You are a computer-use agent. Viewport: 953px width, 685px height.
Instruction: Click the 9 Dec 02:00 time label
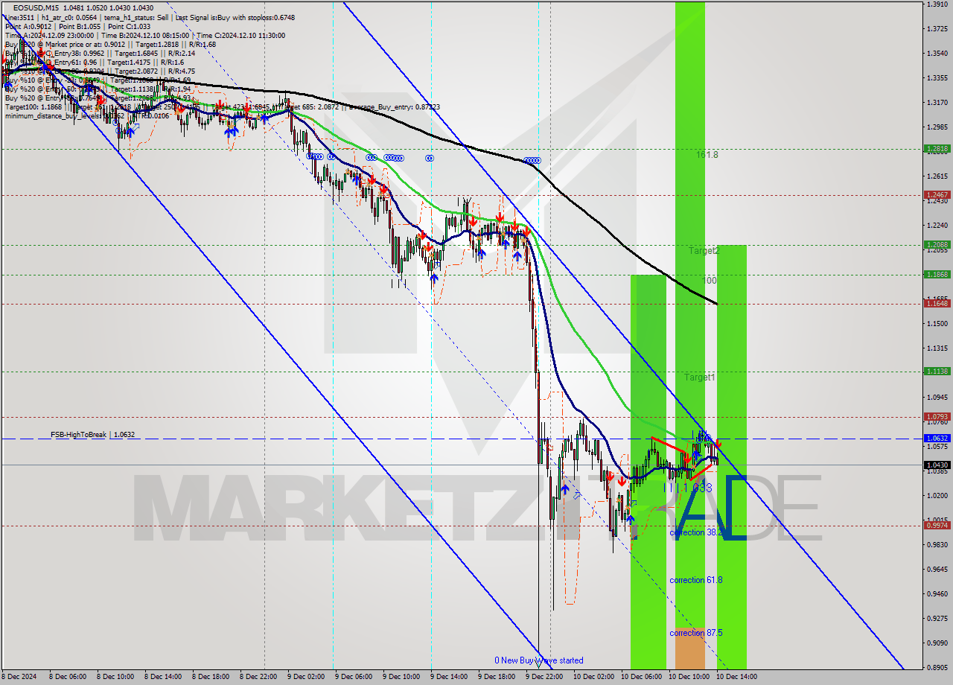coord(305,677)
